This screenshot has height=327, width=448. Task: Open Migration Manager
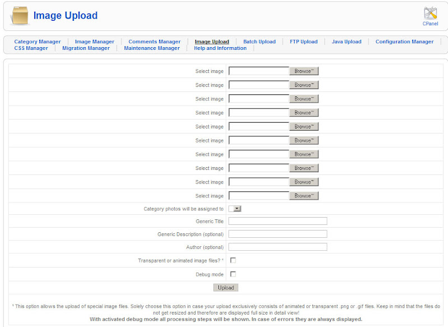(86, 48)
